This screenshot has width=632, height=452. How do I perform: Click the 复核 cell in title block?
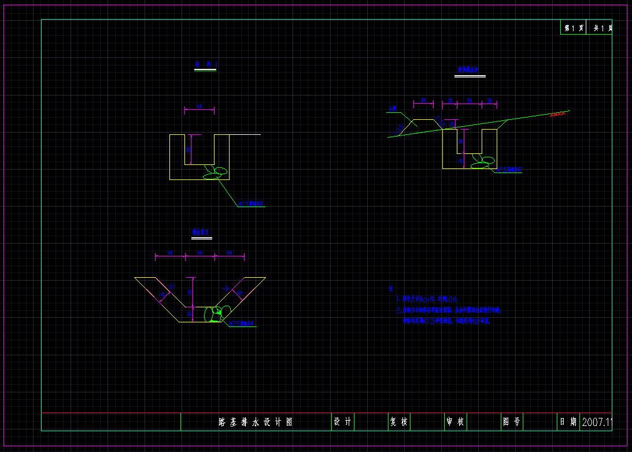click(x=398, y=422)
